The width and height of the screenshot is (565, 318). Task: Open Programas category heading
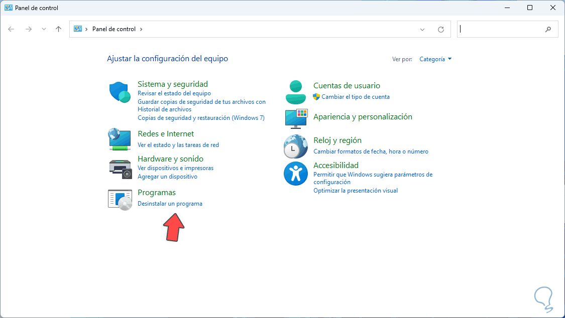click(157, 193)
